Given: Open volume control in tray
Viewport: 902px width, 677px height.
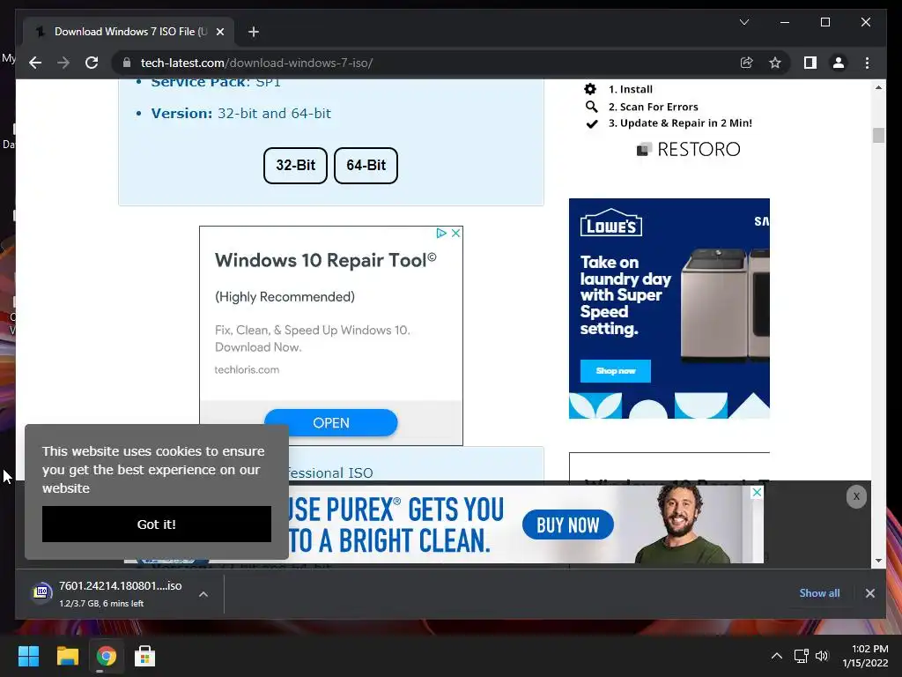Looking at the screenshot, I should pyautogui.click(x=822, y=656).
